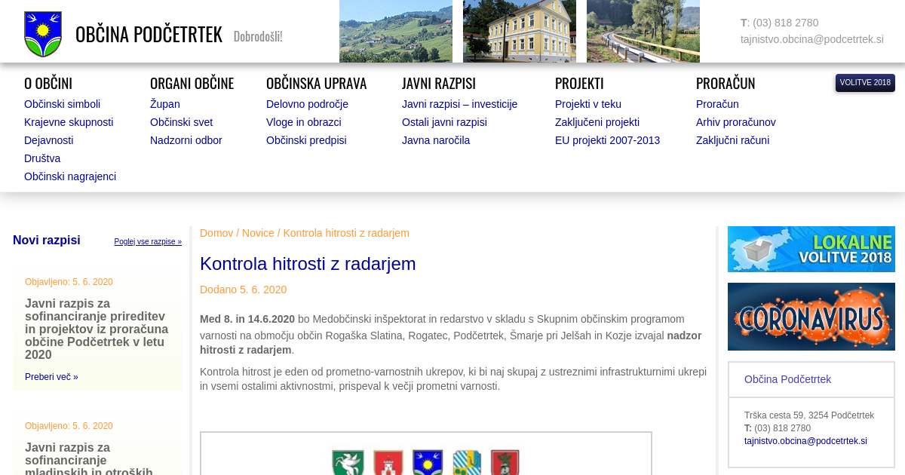Viewport: 905px width, 475px height.
Task: Click the yellow building header photo
Action: click(519, 31)
